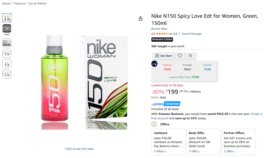Select the first product image thumbnail
This screenshot has height=158, width=264.
tap(7, 18)
